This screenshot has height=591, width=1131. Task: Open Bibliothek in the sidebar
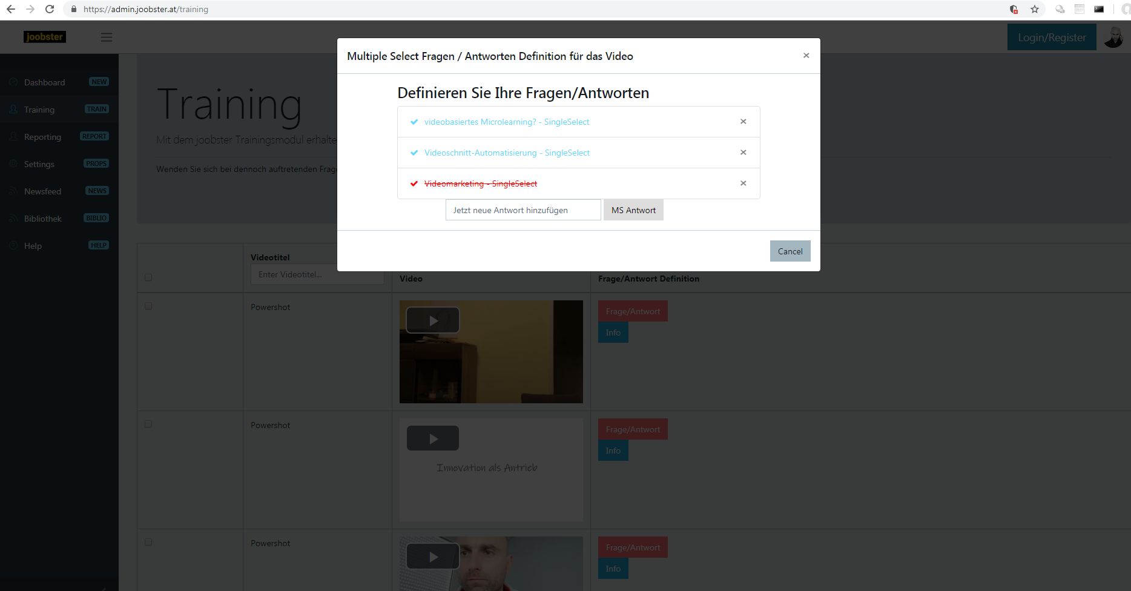pos(42,219)
